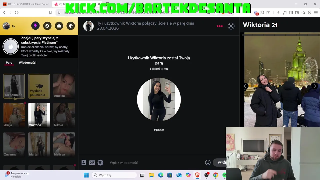Show previous profile photo with left arrow

click(245, 86)
